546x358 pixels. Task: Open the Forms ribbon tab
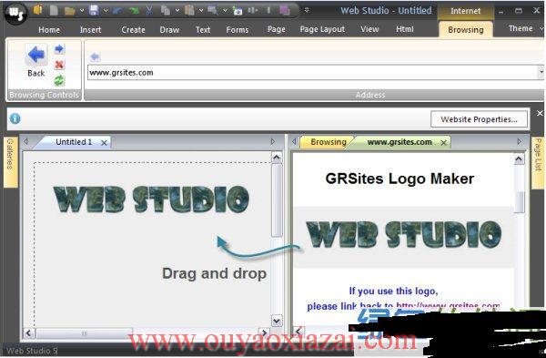tap(238, 30)
